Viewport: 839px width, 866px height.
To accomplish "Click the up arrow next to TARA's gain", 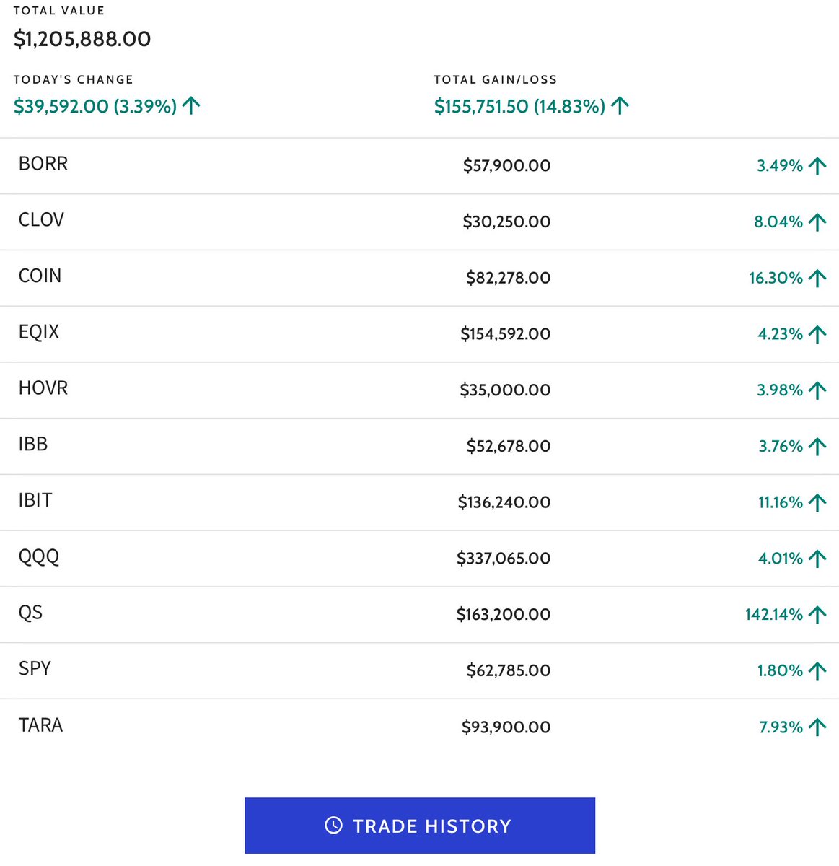I will coord(816,726).
